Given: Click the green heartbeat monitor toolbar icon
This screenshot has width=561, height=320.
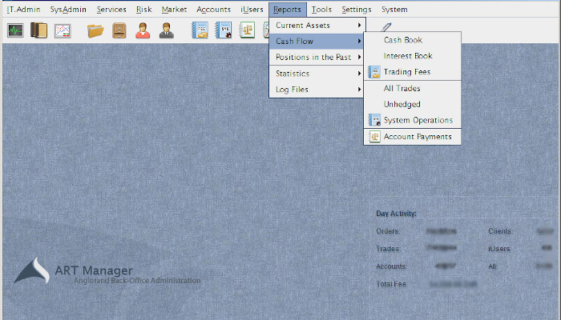Looking at the screenshot, I should [15, 31].
